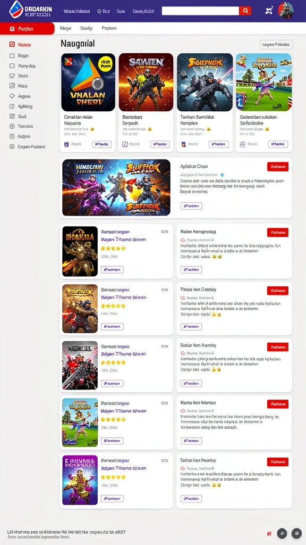Viewport: 306px width, 545px height.
Task: Click the white crossed-tools icon beside the avatar
Action: 268,11
